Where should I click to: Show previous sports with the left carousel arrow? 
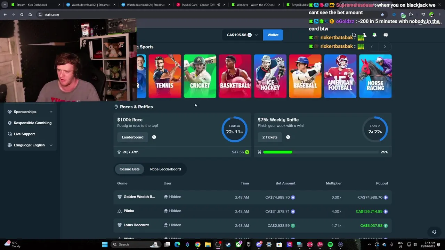372,47
